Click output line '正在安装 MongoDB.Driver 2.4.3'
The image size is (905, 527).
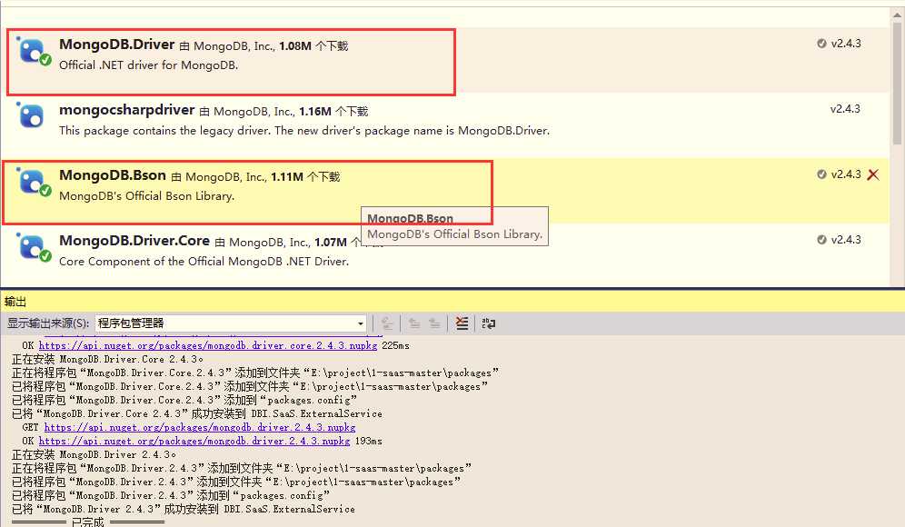coord(94,454)
